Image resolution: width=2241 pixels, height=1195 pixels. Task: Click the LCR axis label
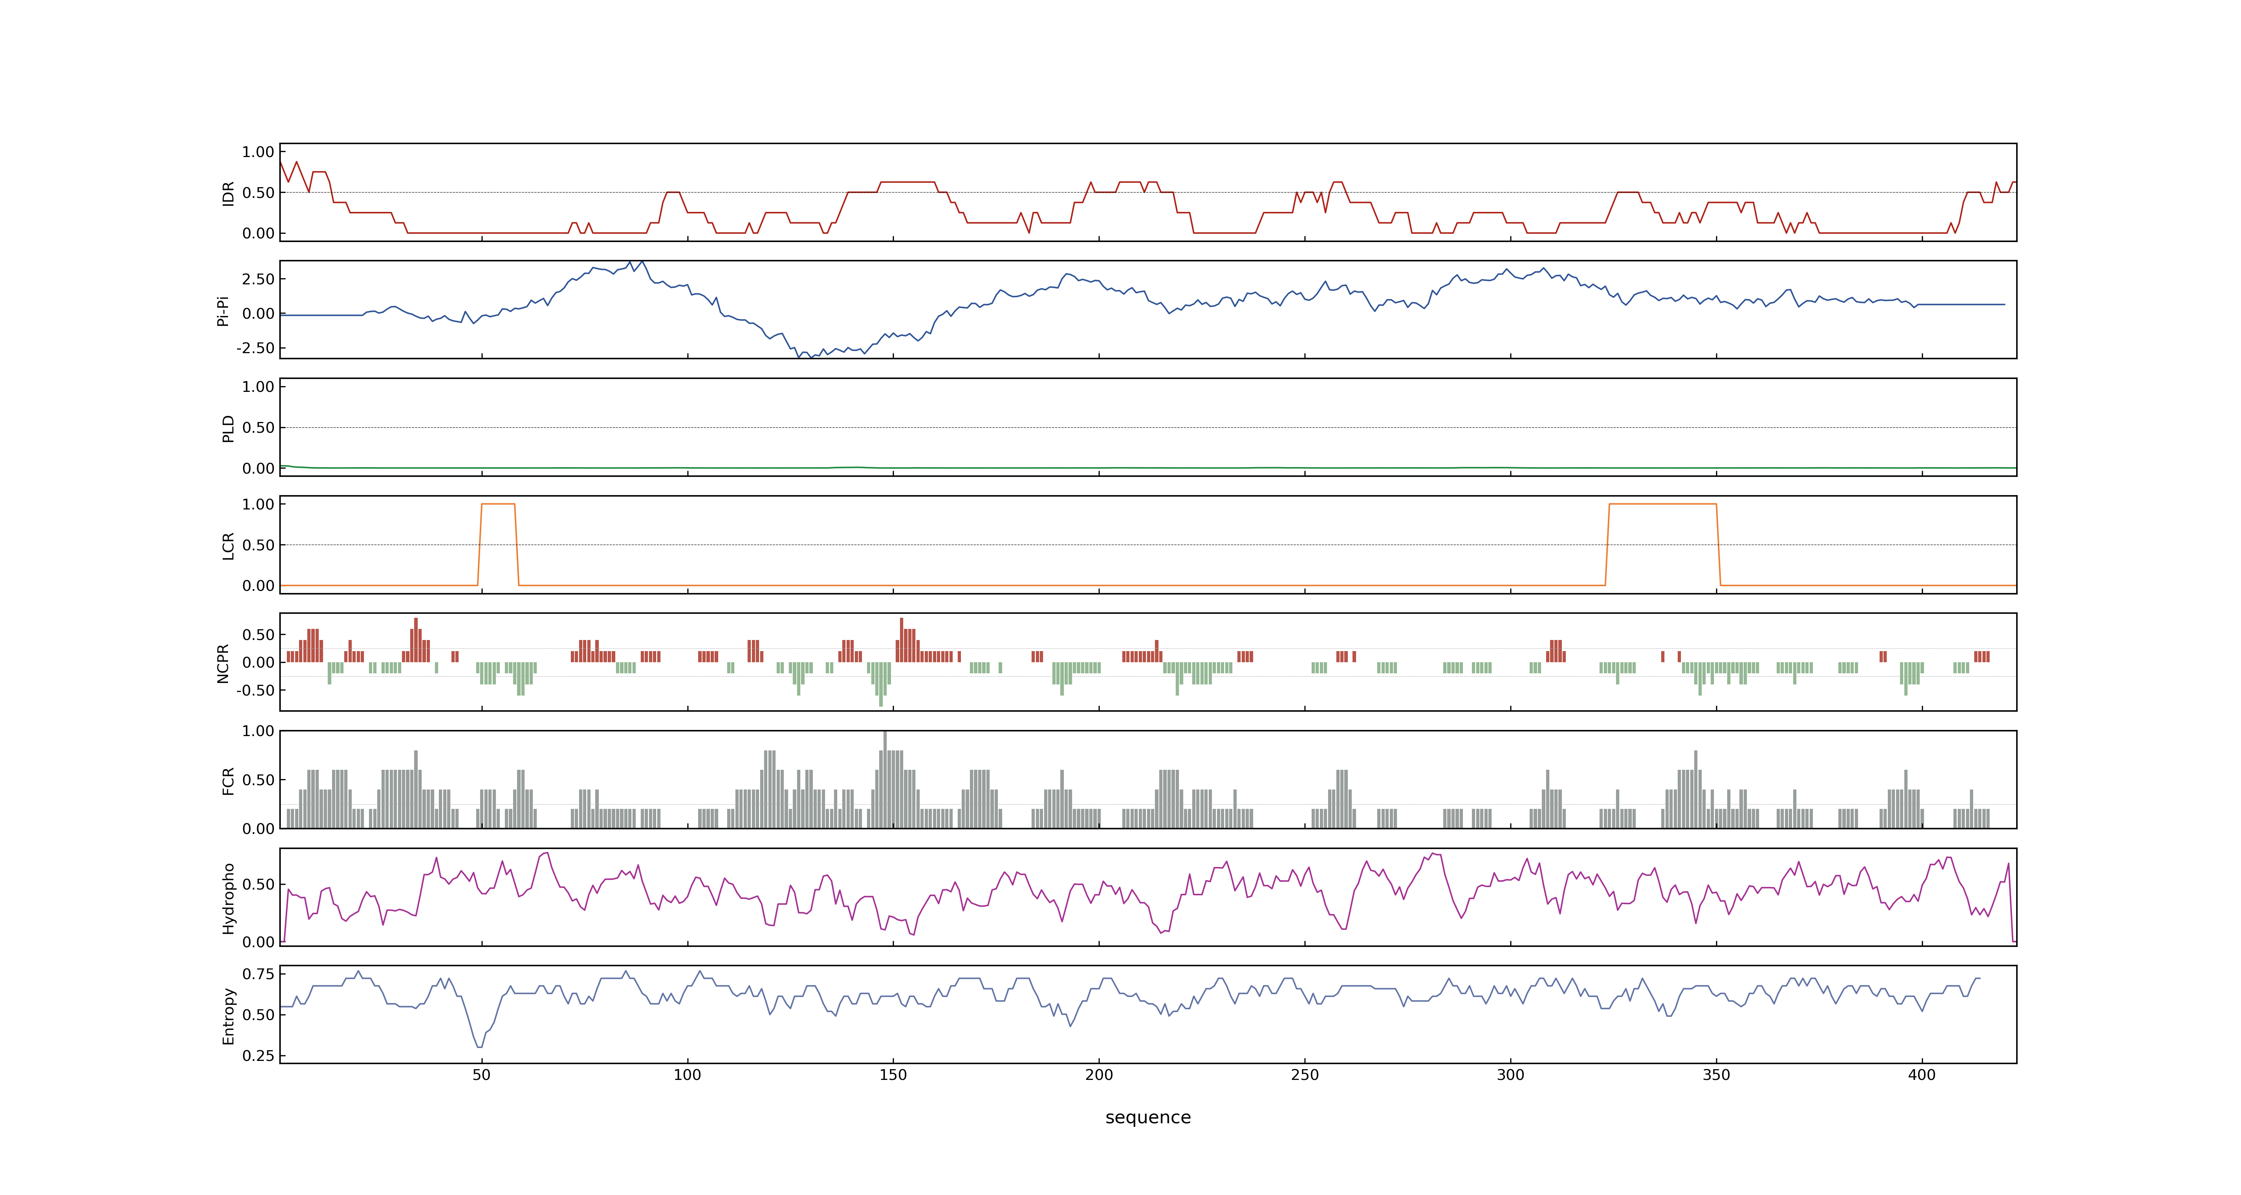pyautogui.click(x=229, y=546)
